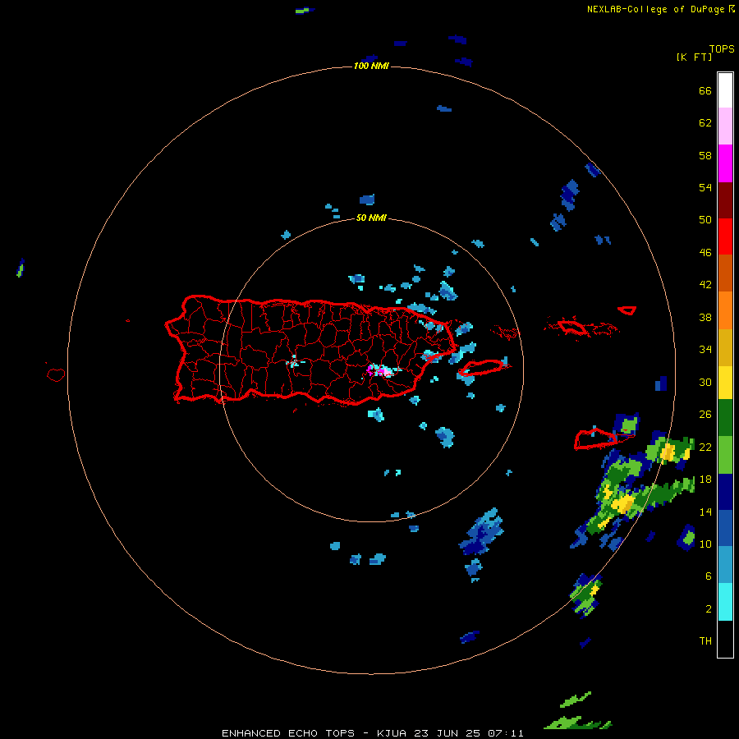This screenshot has height=739, width=739.
Task: Click the navy blue legend swatch
Action: pos(725,492)
